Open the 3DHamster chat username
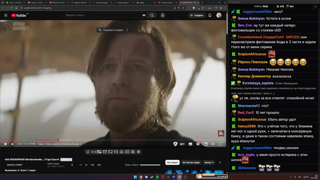This screenshot has width=320, height=180. pos(247,168)
